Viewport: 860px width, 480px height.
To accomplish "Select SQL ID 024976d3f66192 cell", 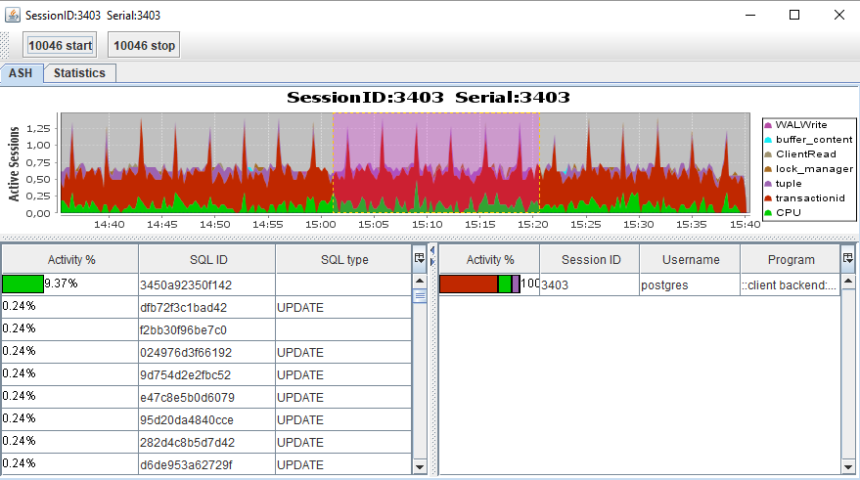I will [x=206, y=352].
